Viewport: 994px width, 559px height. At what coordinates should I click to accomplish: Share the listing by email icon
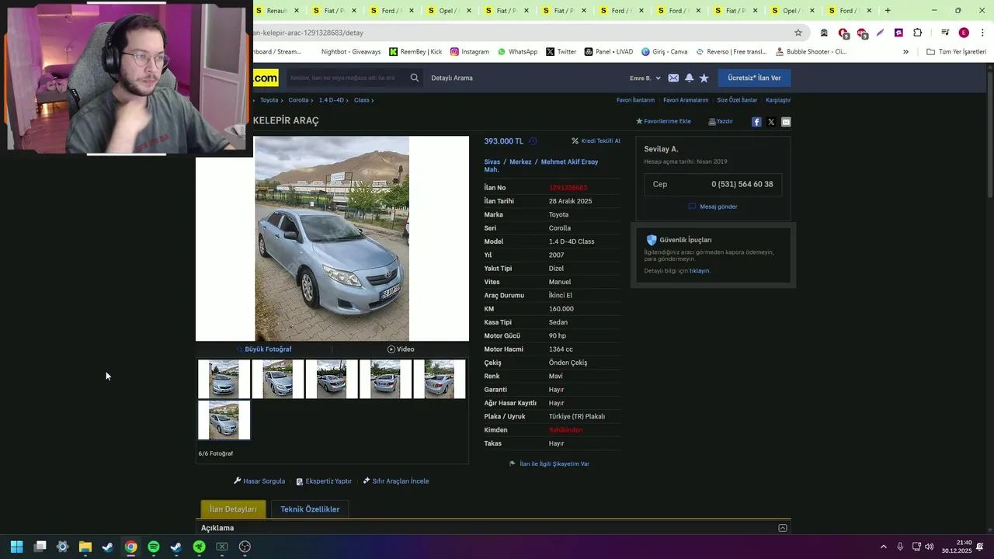coord(786,122)
